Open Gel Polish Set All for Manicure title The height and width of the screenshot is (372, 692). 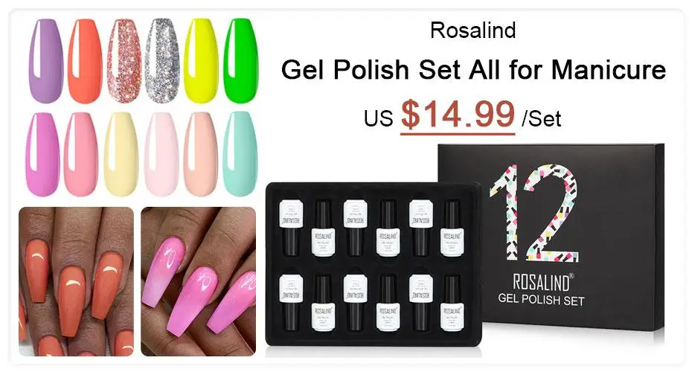(473, 70)
